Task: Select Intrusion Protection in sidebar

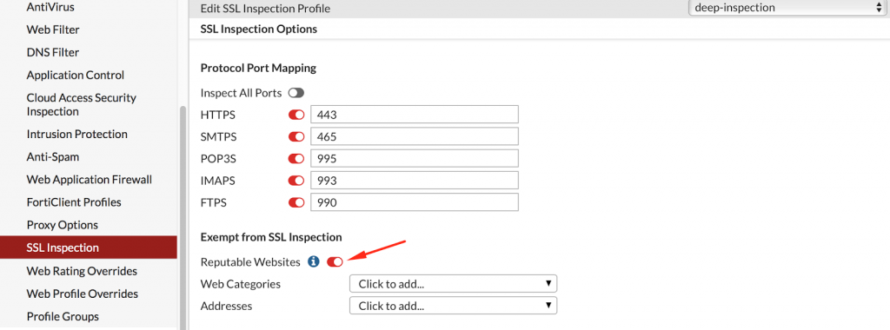Action: (x=77, y=134)
